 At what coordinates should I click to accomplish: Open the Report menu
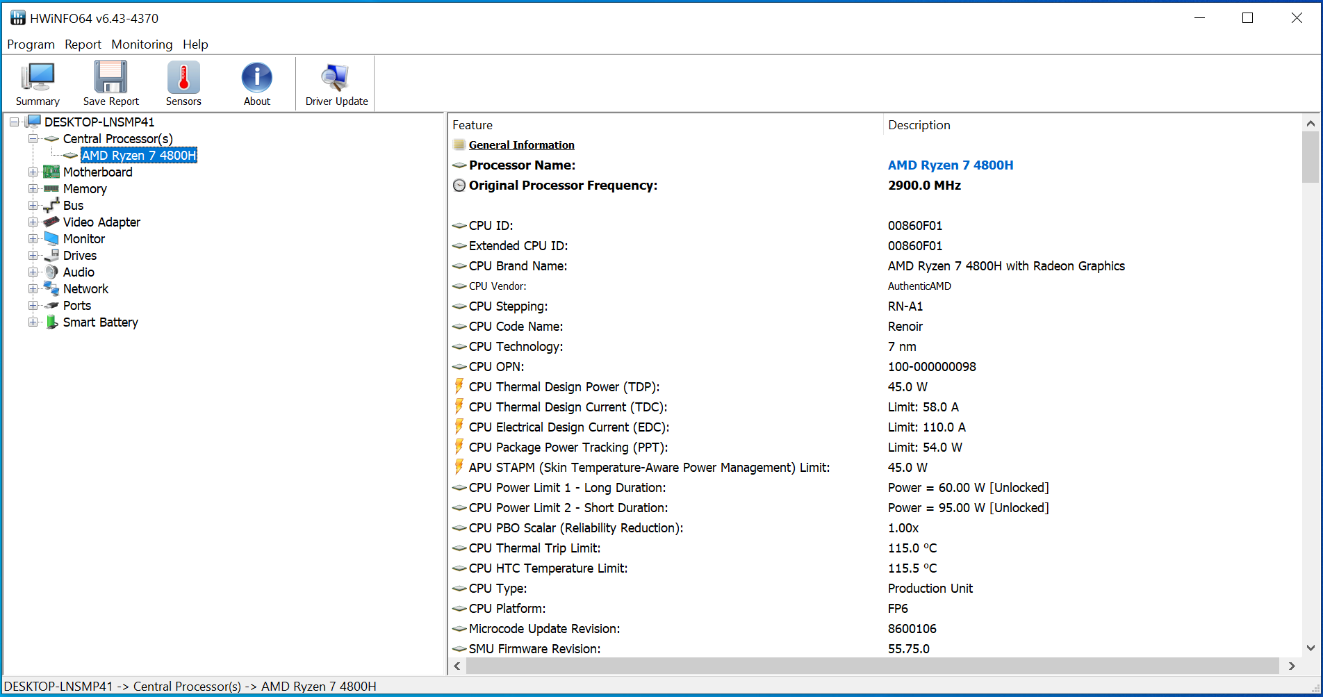click(83, 44)
